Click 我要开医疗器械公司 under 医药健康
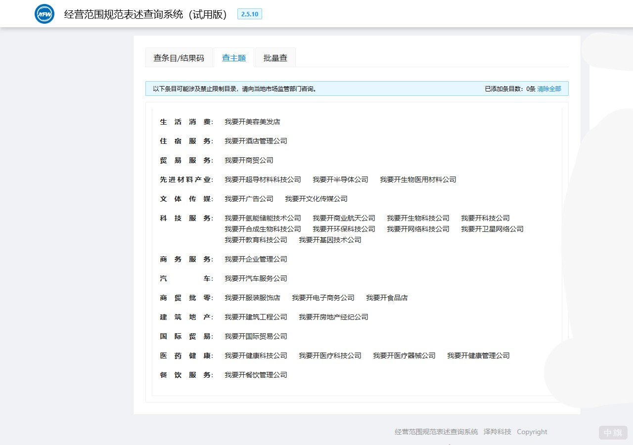633x445 pixels. [404, 356]
